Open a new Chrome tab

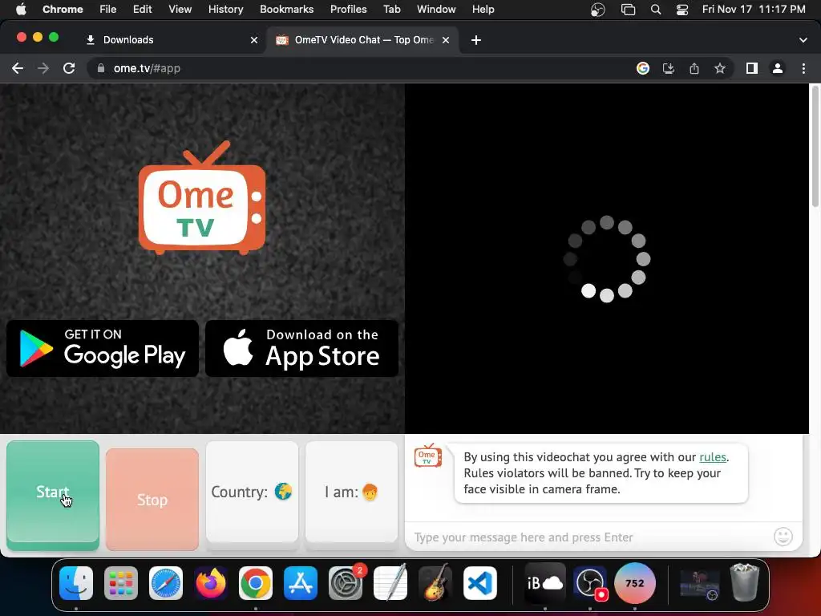pos(476,40)
